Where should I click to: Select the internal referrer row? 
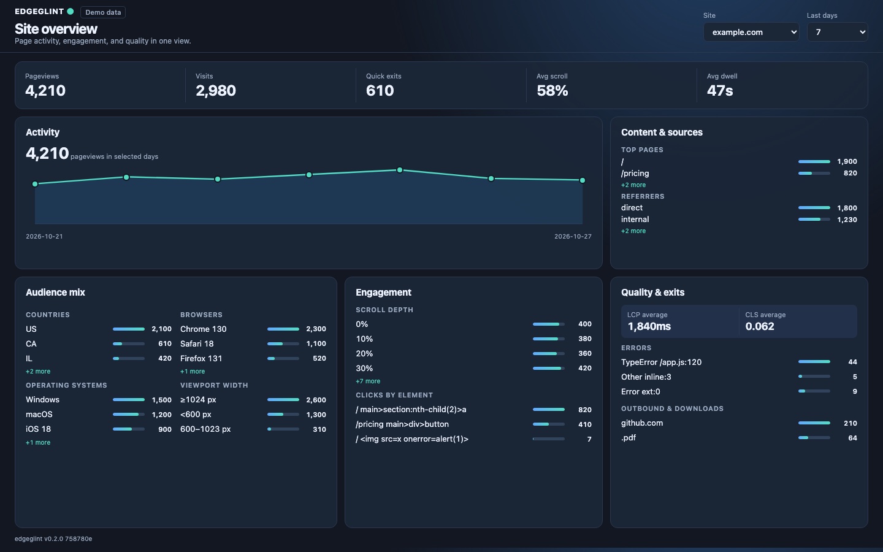coord(739,220)
